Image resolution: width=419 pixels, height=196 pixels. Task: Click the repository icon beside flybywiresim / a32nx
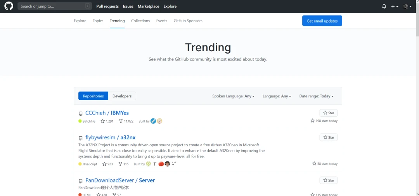click(81, 138)
